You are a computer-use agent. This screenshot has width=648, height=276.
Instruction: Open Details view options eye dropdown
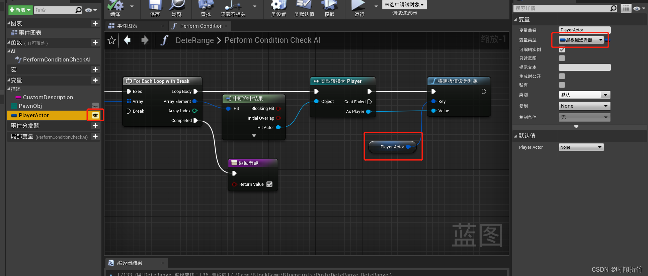[x=639, y=8]
